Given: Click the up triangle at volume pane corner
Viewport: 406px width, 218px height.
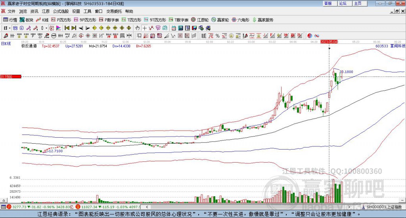Looking at the screenshot, I should coord(4,200).
